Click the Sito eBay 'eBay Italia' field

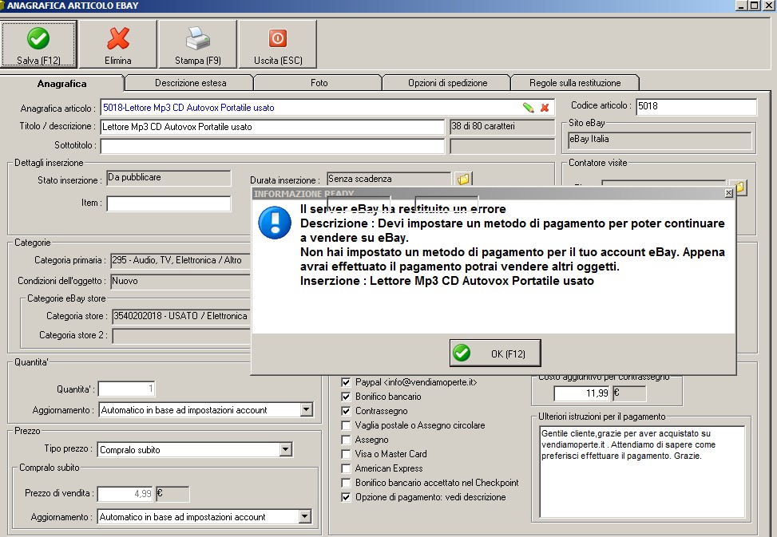[659, 140]
